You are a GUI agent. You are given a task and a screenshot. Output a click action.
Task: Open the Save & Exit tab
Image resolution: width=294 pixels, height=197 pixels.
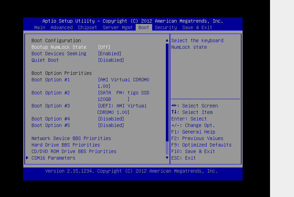(x=197, y=27)
